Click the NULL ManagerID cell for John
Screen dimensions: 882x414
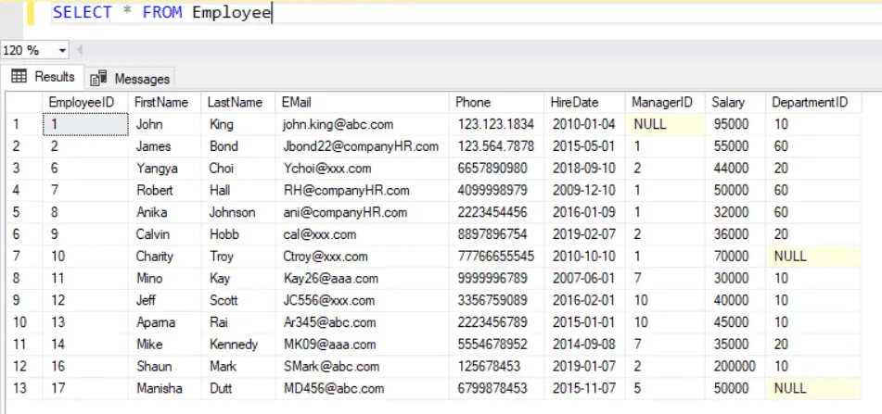[649, 124]
